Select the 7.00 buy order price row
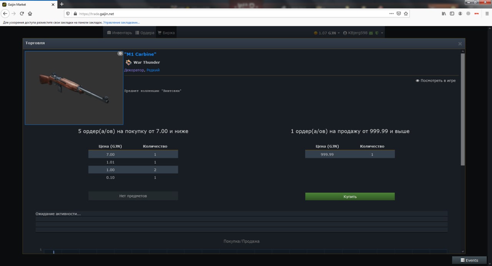Image resolution: width=492 pixels, height=266 pixels. (133, 154)
